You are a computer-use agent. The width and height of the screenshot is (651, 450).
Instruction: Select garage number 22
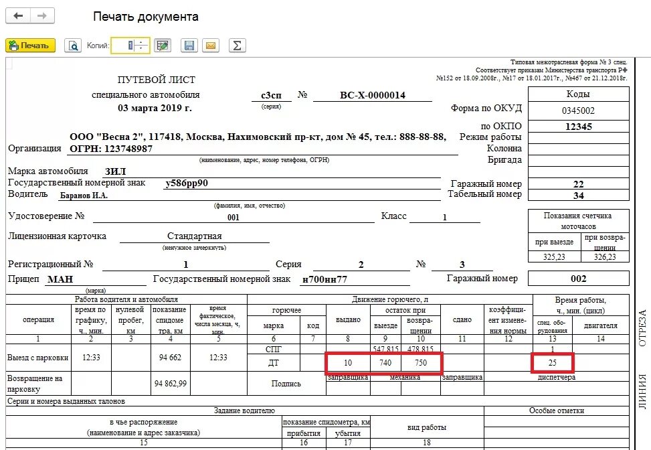point(578,184)
